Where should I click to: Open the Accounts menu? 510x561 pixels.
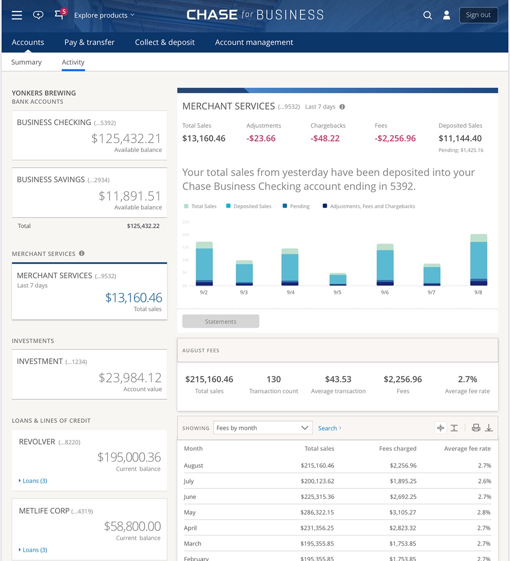click(28, 42)
